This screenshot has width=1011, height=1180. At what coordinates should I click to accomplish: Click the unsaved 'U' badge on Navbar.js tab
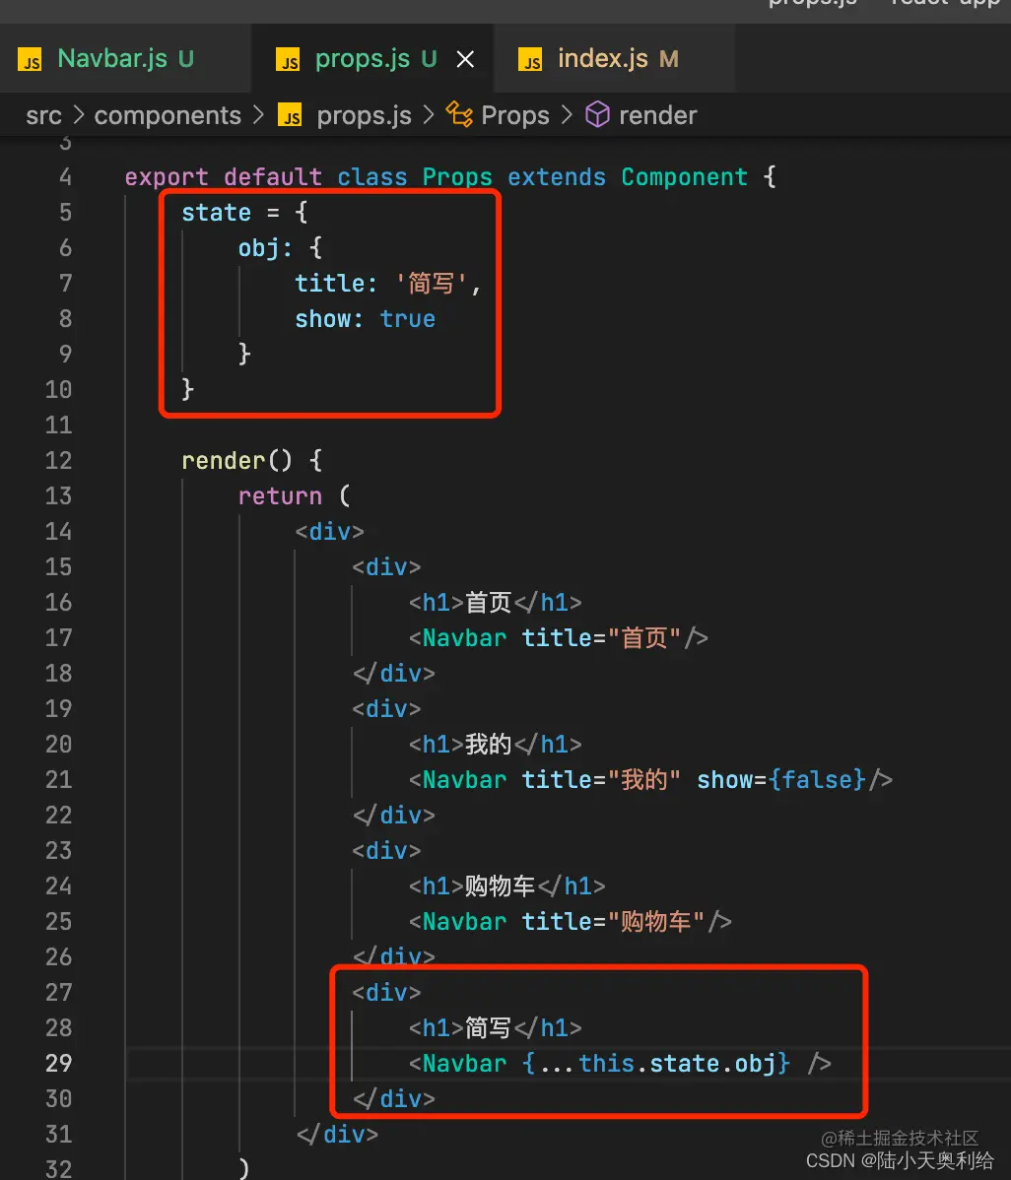click(186, 59)
